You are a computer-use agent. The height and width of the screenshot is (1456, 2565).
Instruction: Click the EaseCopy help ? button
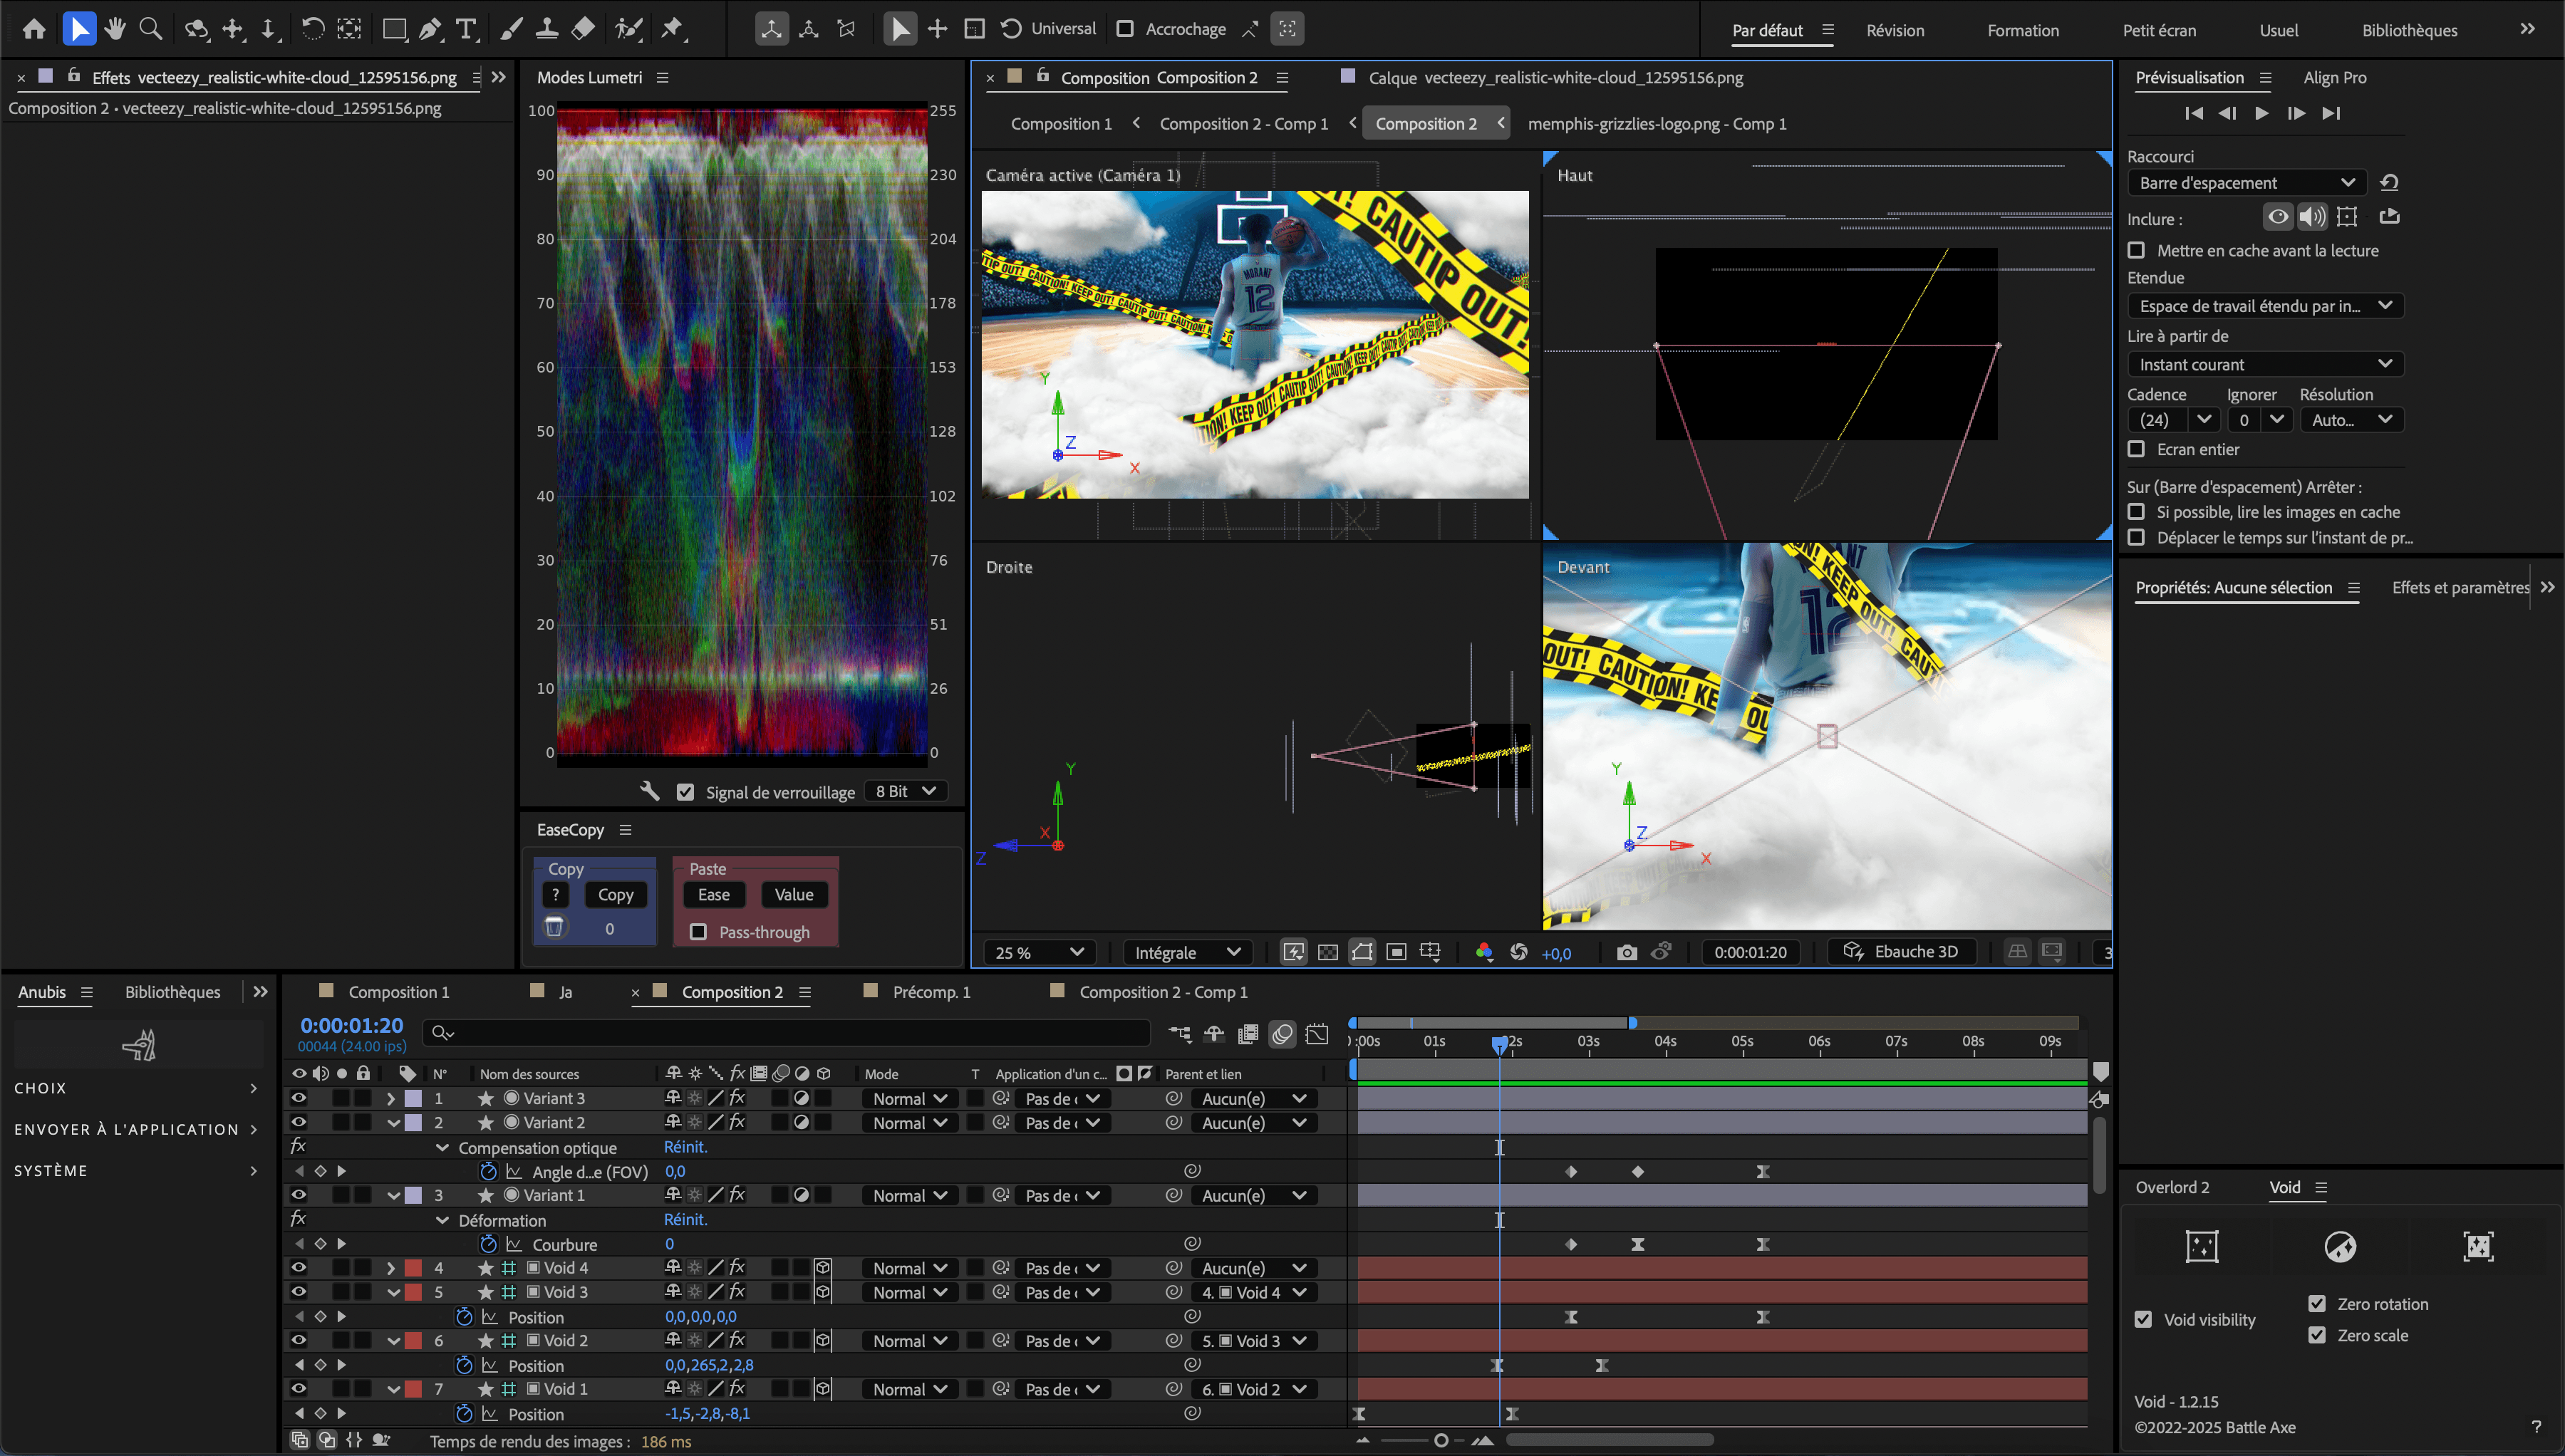tap(555, 894)
